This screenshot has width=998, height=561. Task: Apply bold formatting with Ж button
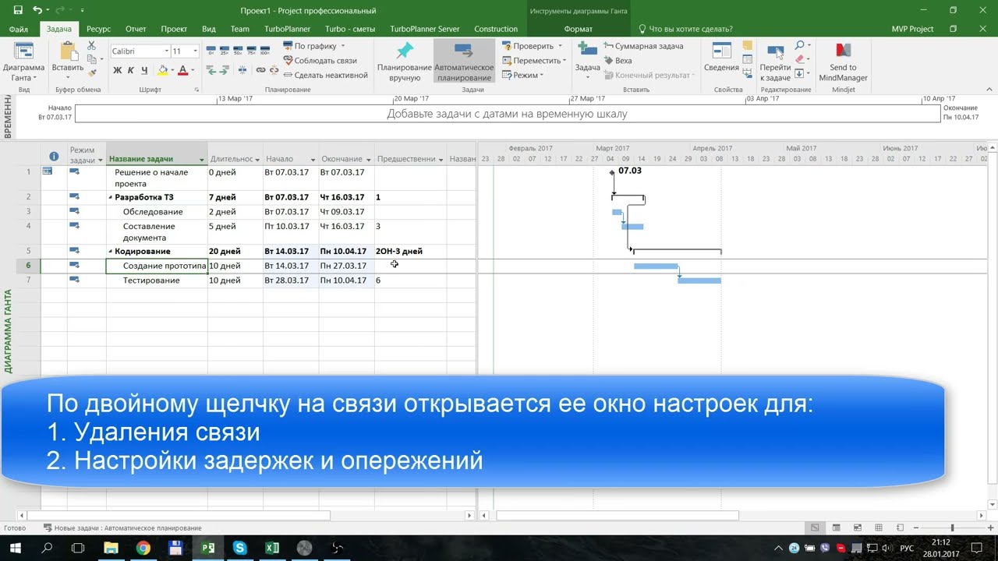(x=118, y=70)
